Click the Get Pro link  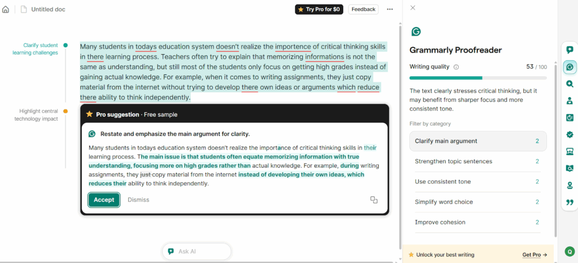click(535, 255)
